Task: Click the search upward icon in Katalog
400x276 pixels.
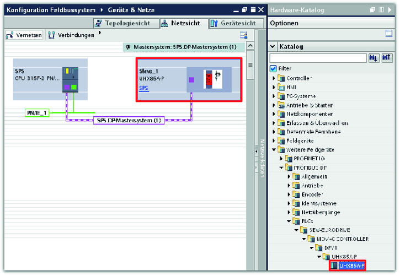Action: pyautogui.click(x=387, y=58)
